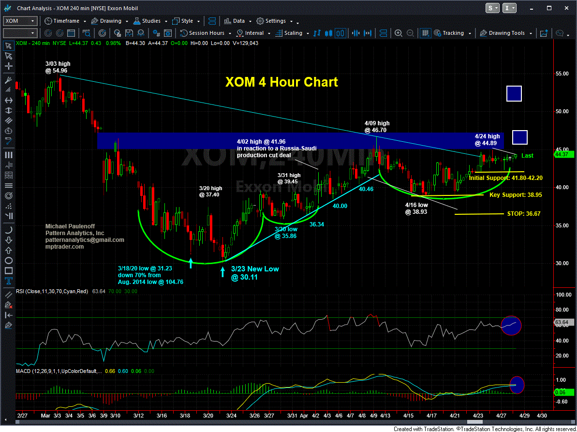577x432 pixels.
Task: Select the horizontal double-arrow extension tool
Action: click(x=8, y=100)
